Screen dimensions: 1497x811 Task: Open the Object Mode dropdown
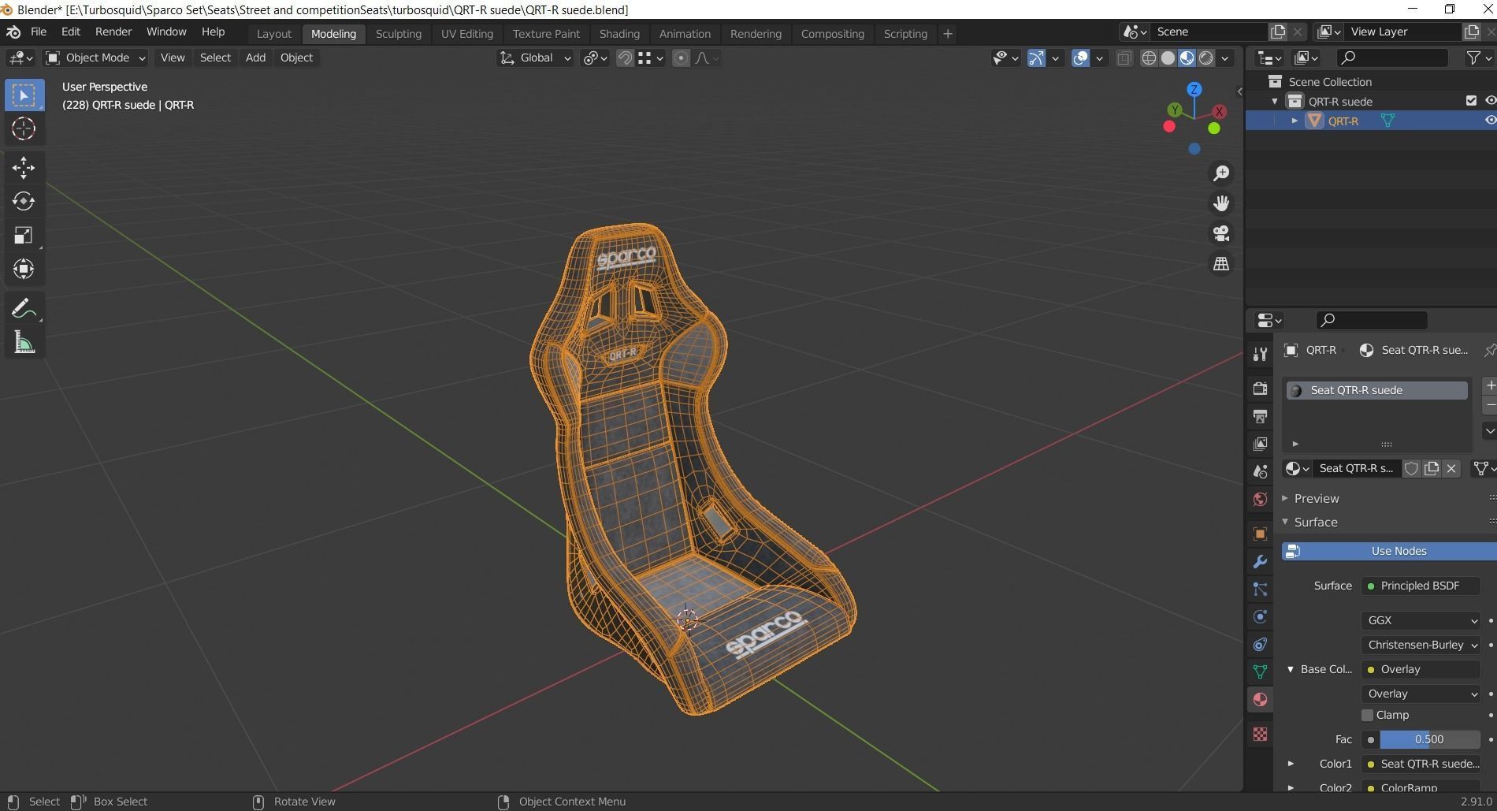pyautogui.click(x=96, y=58)
